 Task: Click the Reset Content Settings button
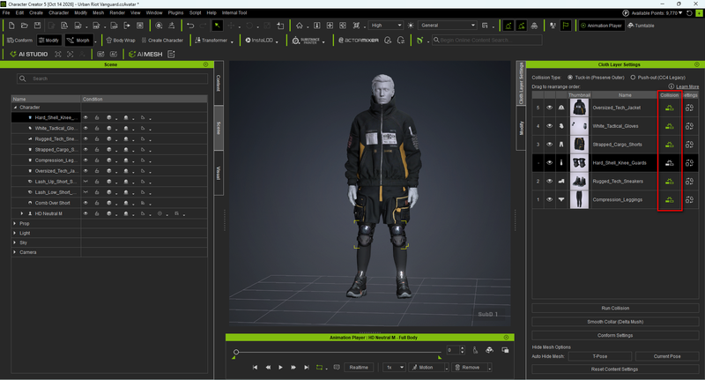pyautogui.click(x=615, y=369)
